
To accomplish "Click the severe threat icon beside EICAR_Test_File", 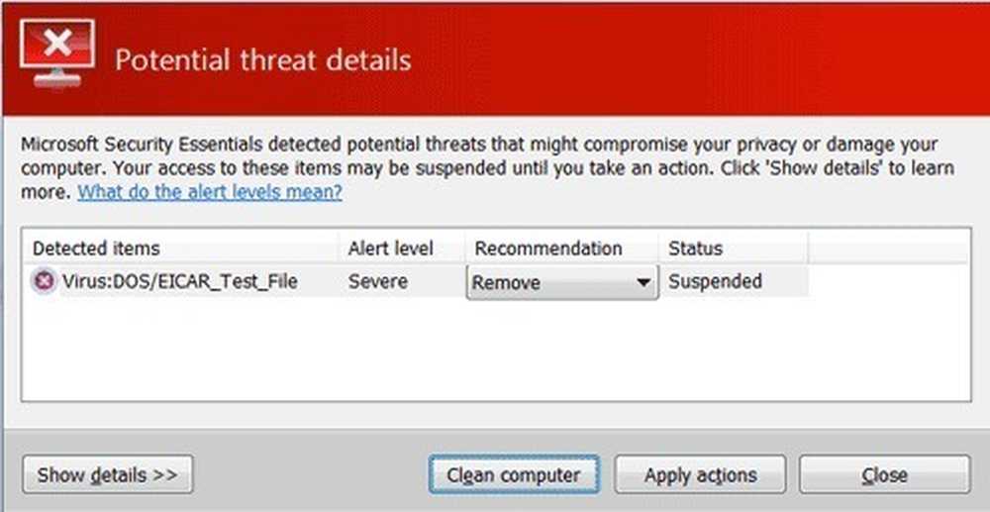I will [45, 281].
